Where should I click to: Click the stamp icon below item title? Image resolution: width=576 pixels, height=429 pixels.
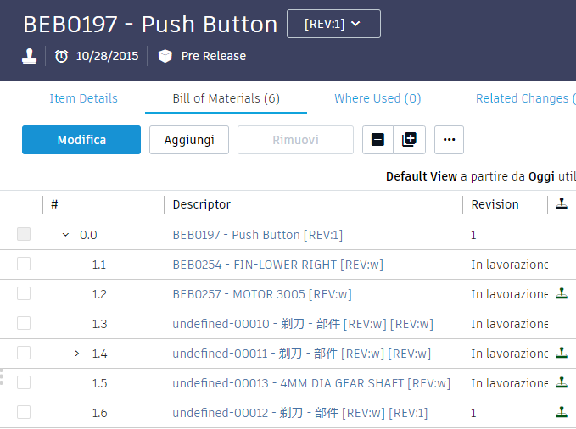[30, 56]
